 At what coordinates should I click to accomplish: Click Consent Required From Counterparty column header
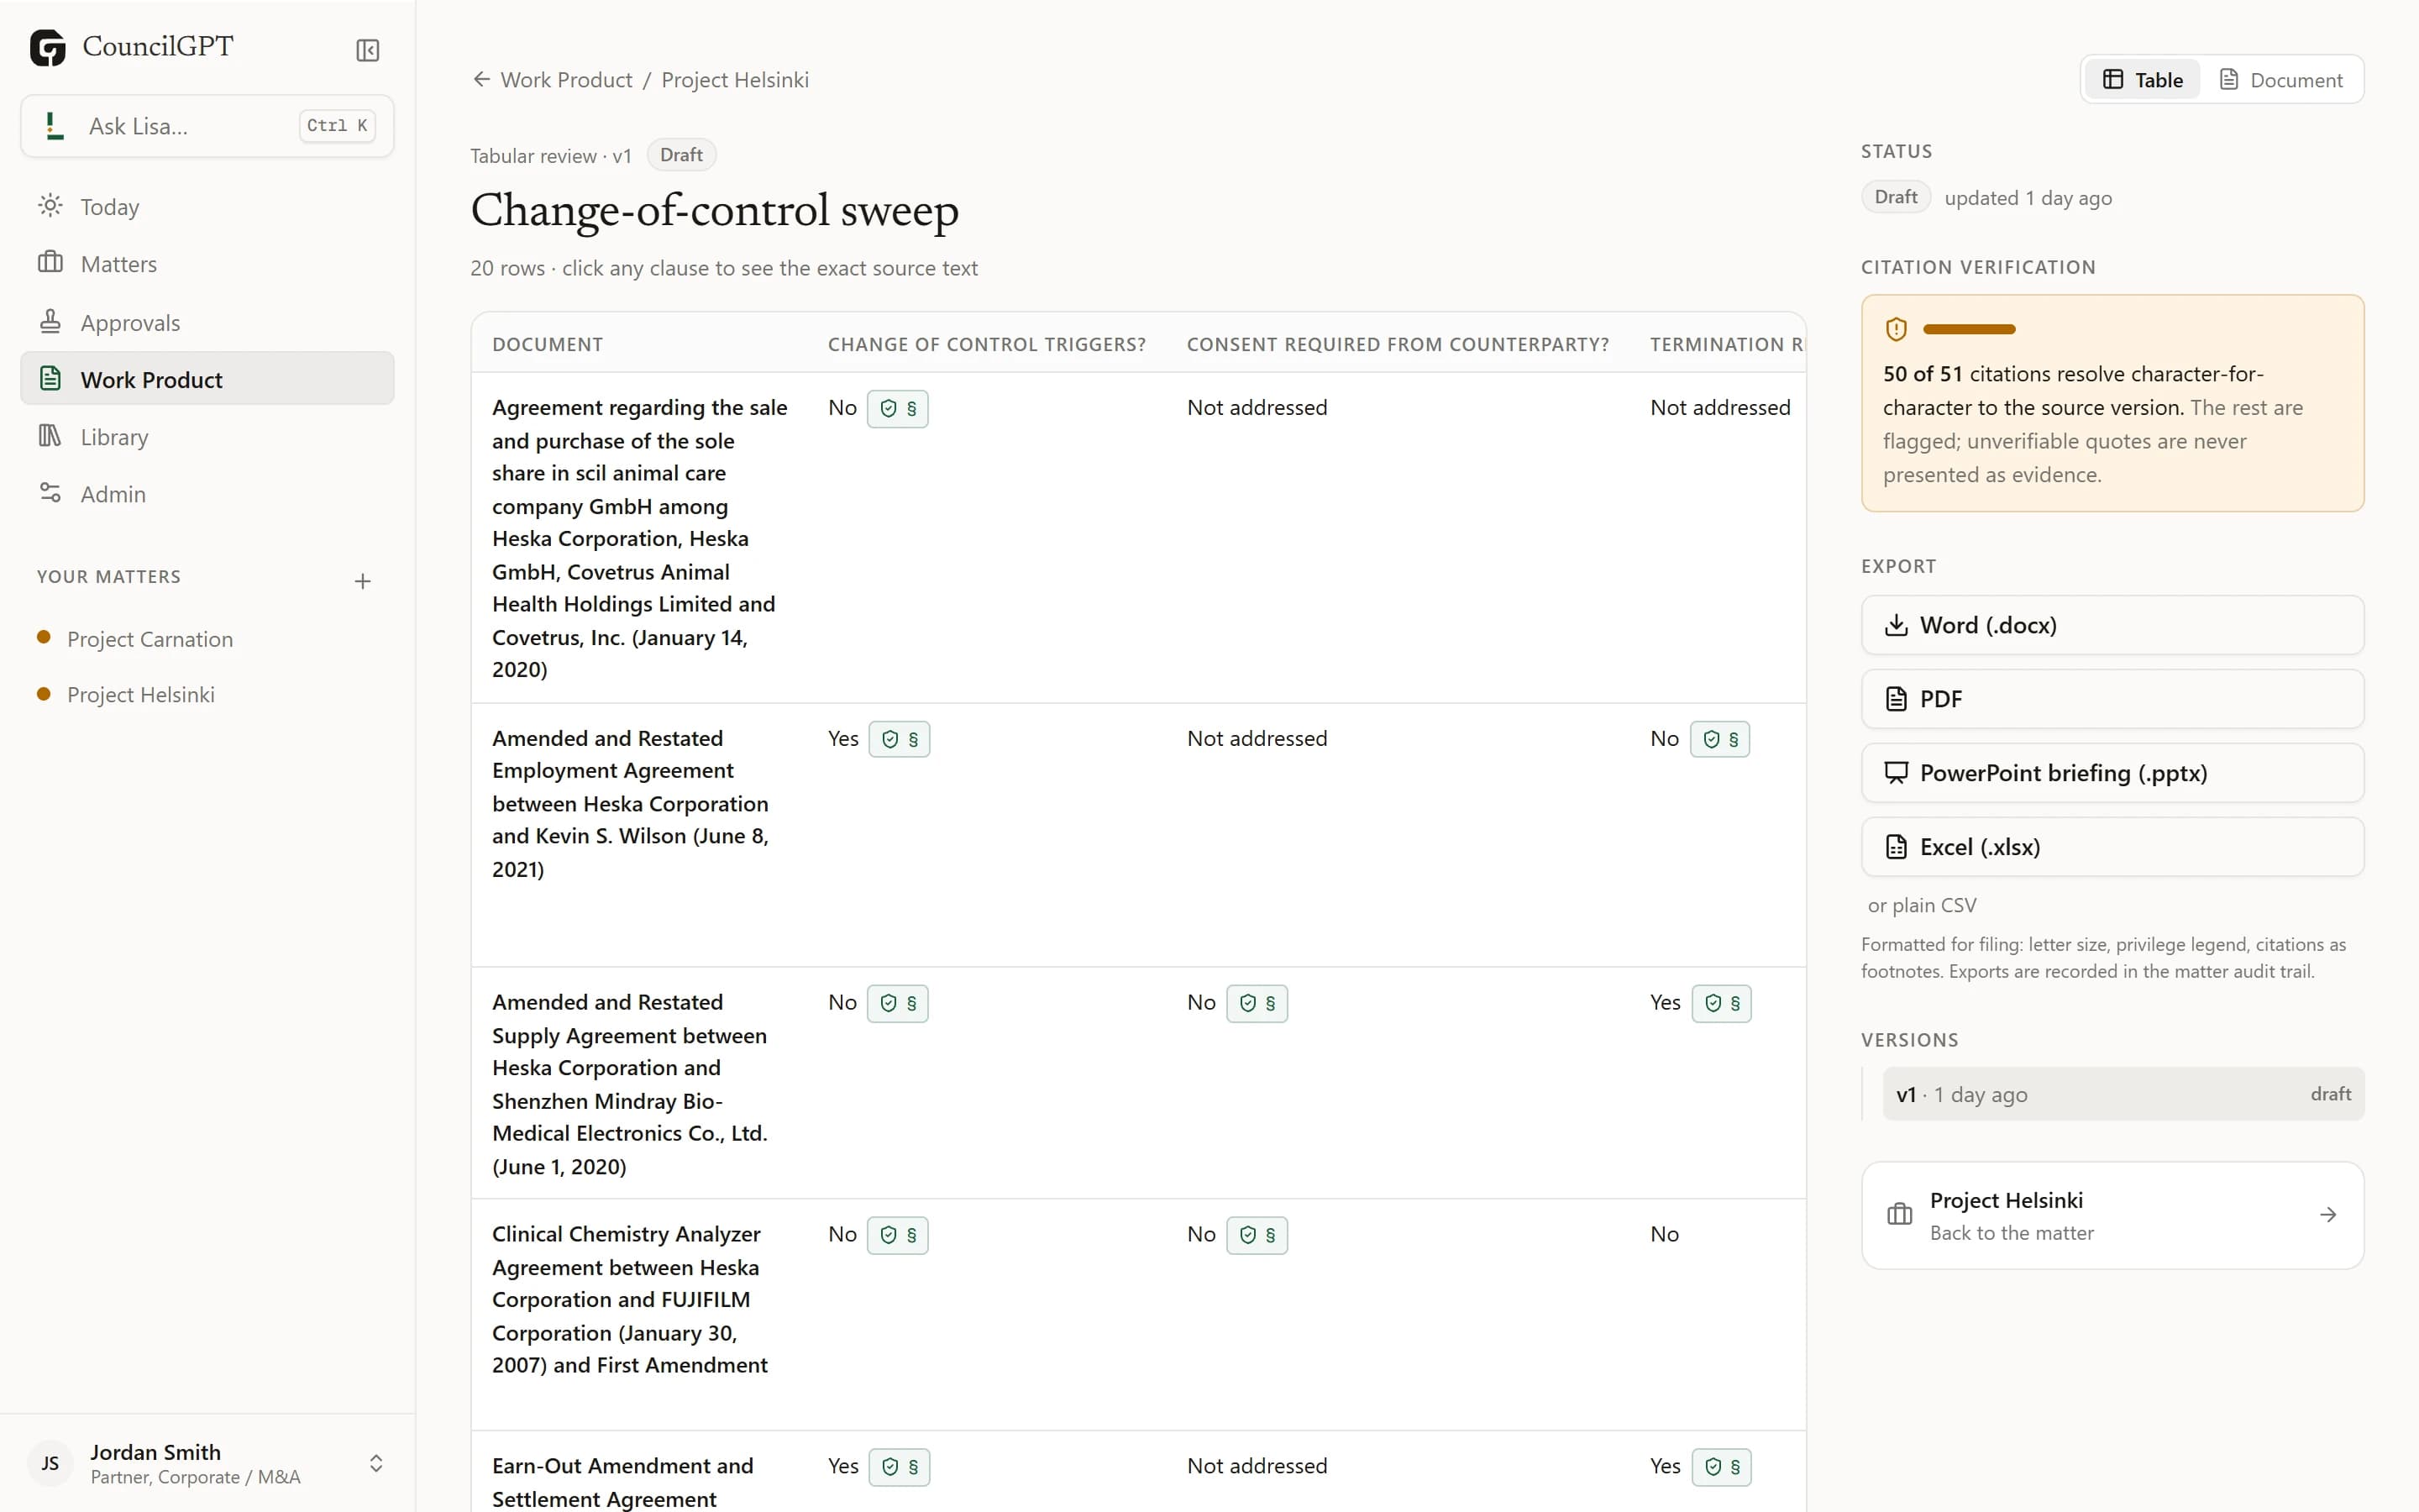(1398, 344)
